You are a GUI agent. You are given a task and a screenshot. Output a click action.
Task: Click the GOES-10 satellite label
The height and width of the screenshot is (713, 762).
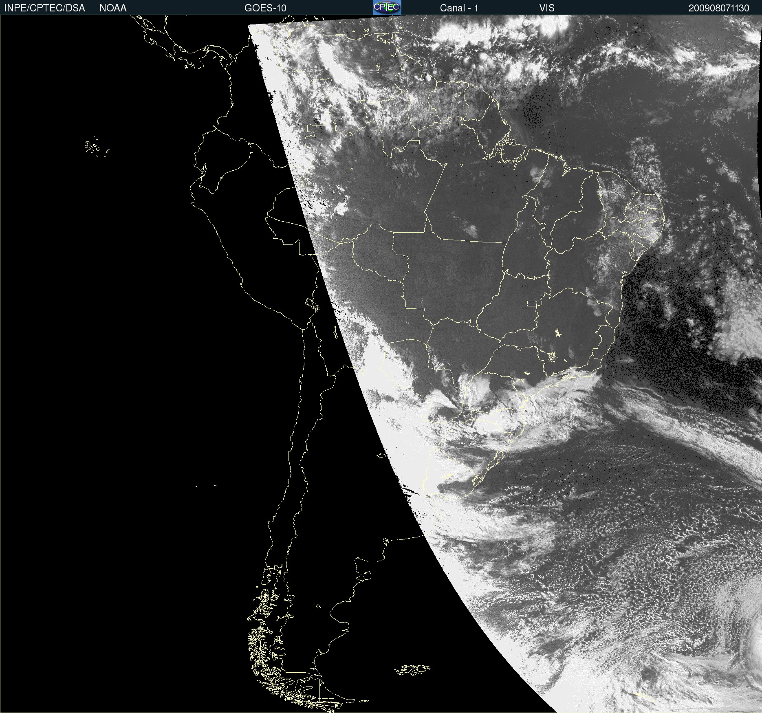click(265, 8)
